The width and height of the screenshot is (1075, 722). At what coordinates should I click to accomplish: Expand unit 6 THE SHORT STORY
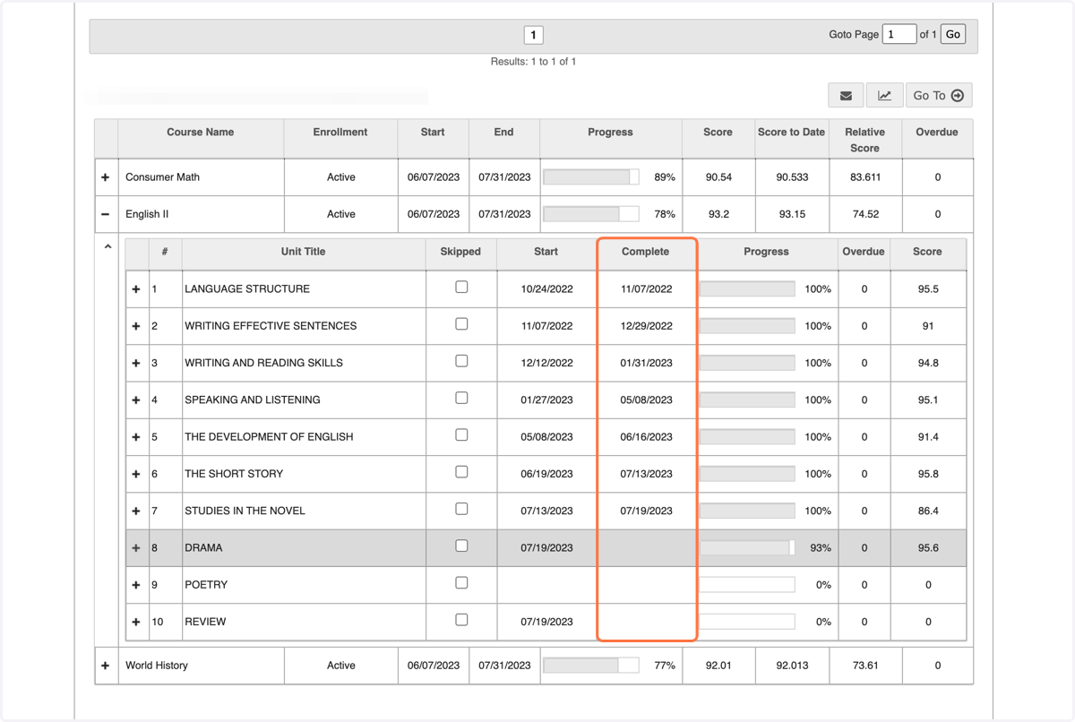[136, 474]
